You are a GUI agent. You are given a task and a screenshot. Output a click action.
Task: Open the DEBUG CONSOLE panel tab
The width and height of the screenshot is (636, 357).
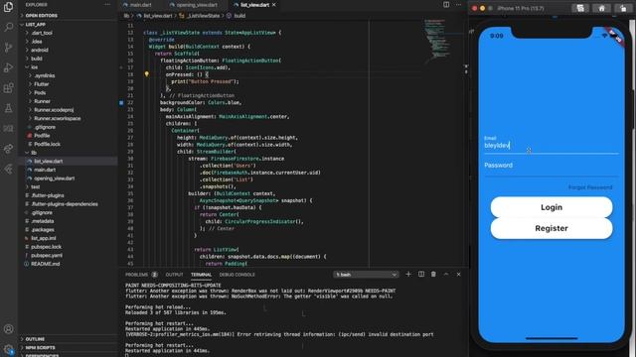pyautogui.click(x=237, y=275)
